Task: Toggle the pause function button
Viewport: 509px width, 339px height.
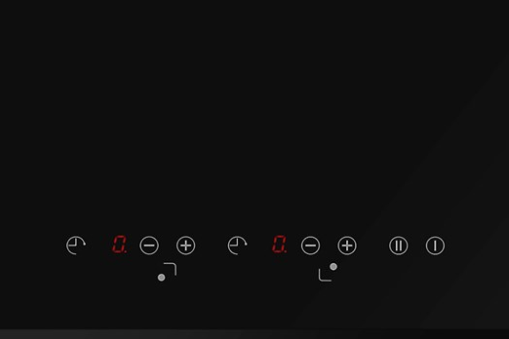Action: (x=398, y=245)
